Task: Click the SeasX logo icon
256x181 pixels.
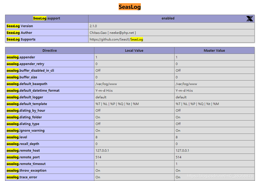Action: point(249,19)
